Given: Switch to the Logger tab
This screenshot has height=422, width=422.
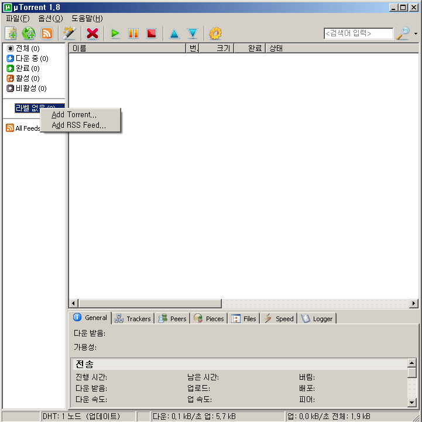Looking at the screenshot, I should click(317, 319).
